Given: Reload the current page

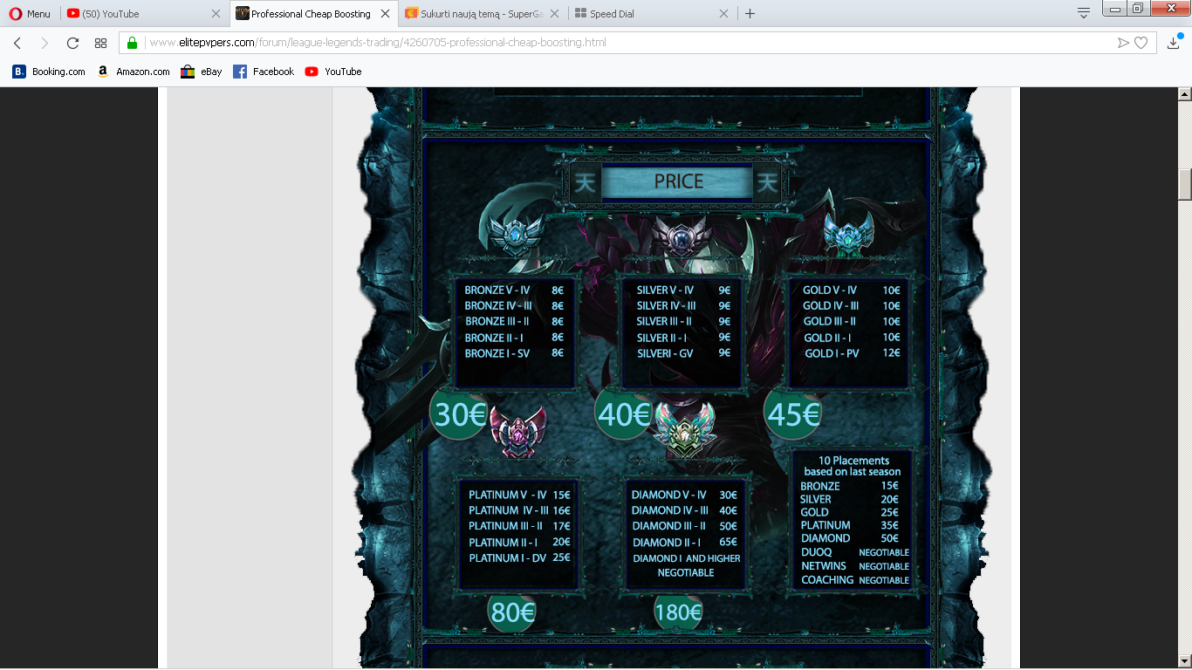Looking at the screenshot, I should point(72,43).
